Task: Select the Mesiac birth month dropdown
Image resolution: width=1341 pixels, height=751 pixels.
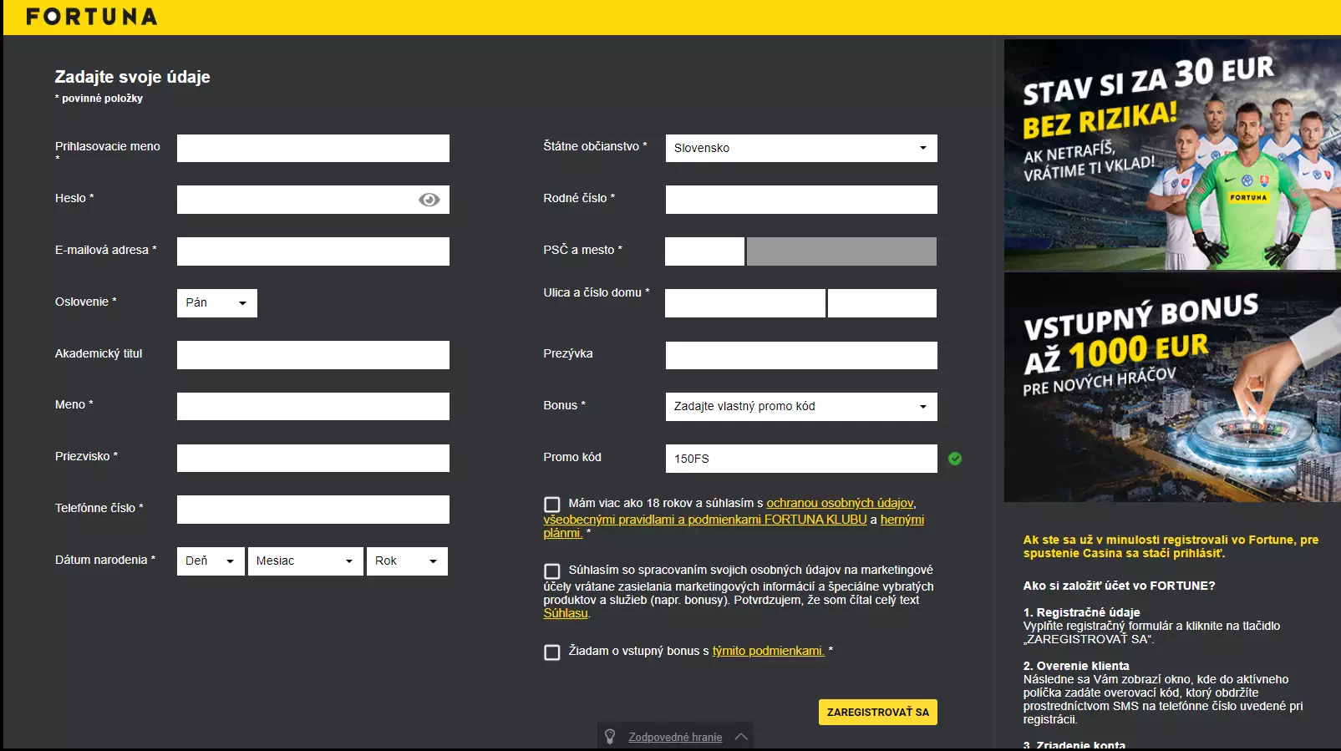Action: click(x=305, y=561)
